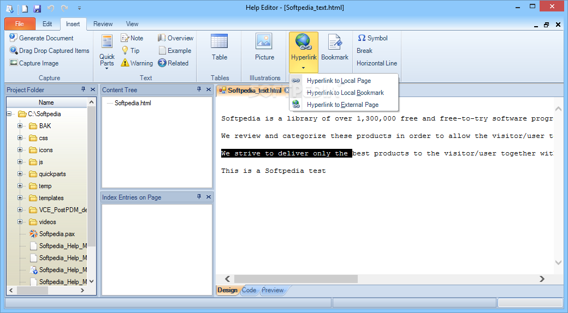568x313 pixels.
Task: Click the Capture Image button
Action: pyautogui.click(x=34, y=63)
